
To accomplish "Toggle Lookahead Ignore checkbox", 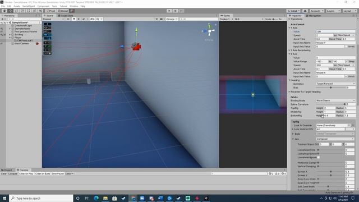I will click(319, 157).
